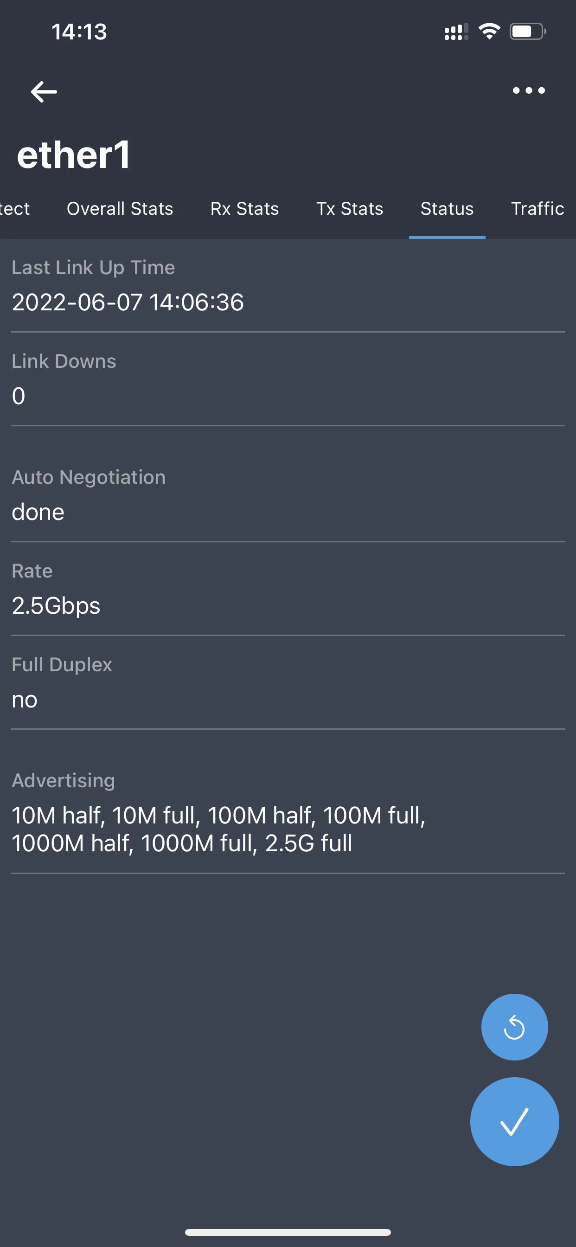Viewport: 576px width, 1247px height.
Task: Tap the blue checkmark apply button
Action: (x=514, y=1121)
